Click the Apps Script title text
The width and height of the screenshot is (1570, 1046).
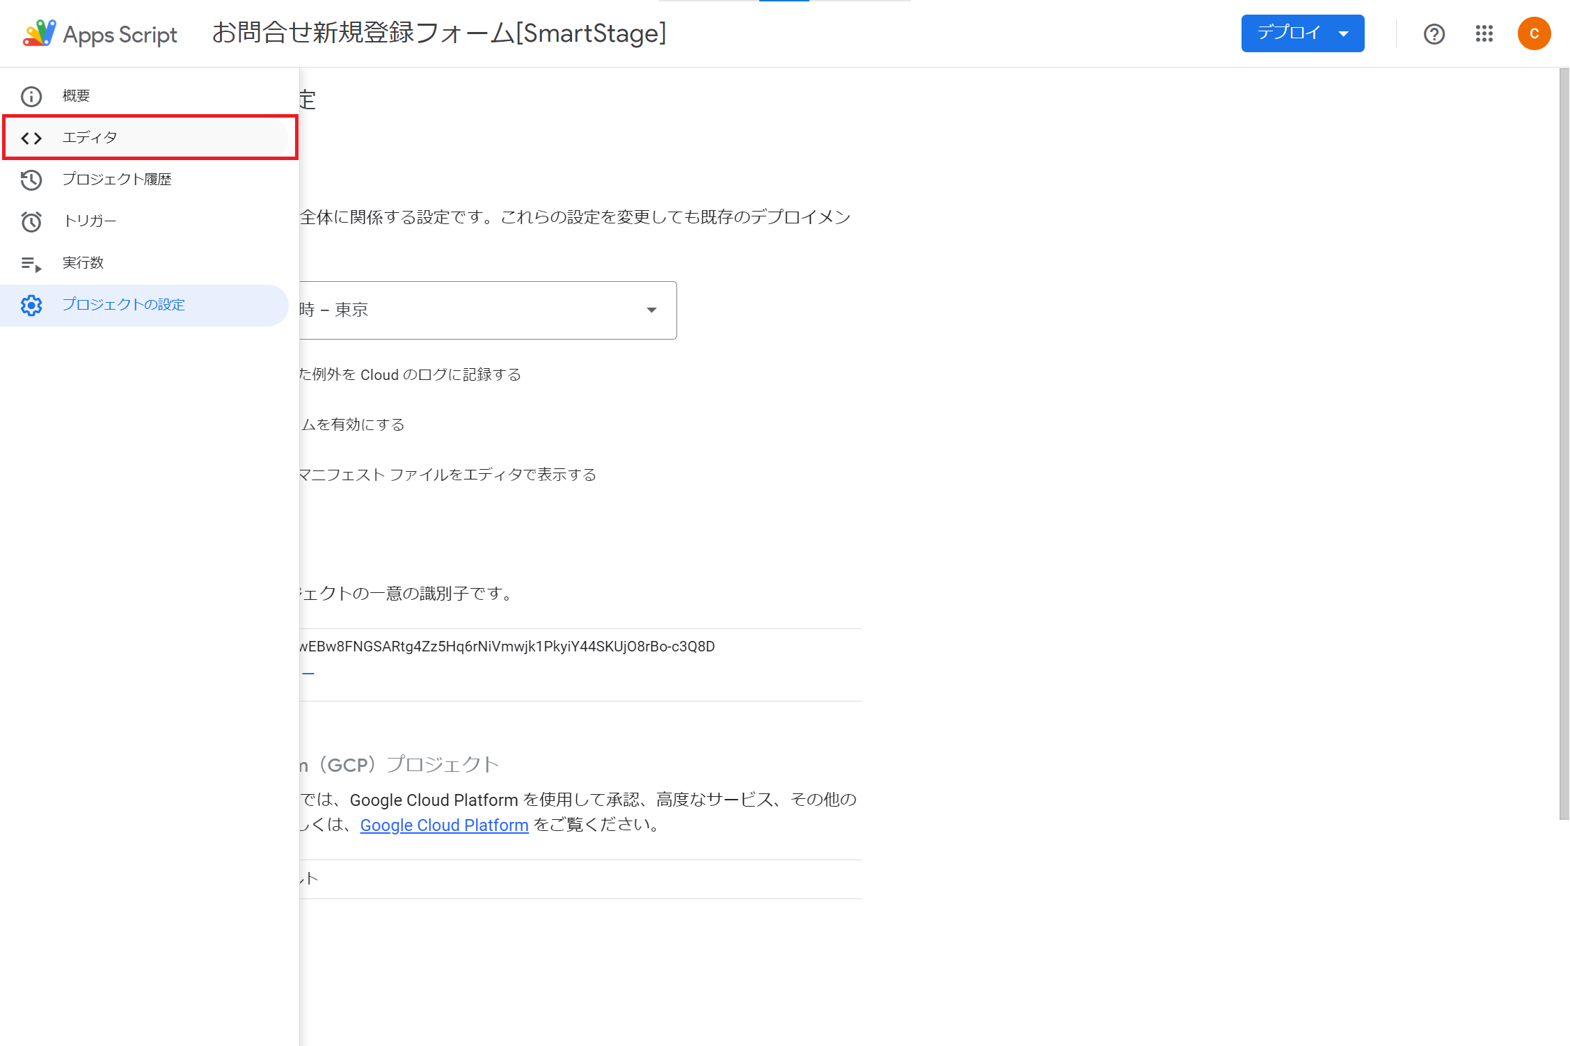point(120,35)
